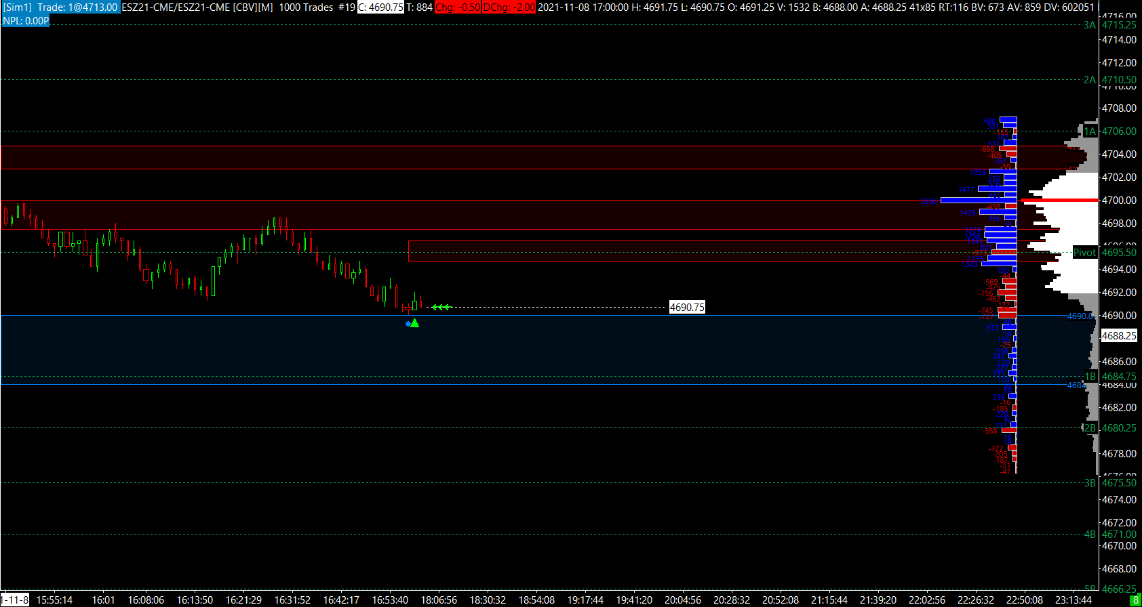Click the C: 4690.75 close value in header
The height and width of the screenshot is (607, 1142).
[x=380, y=7]
